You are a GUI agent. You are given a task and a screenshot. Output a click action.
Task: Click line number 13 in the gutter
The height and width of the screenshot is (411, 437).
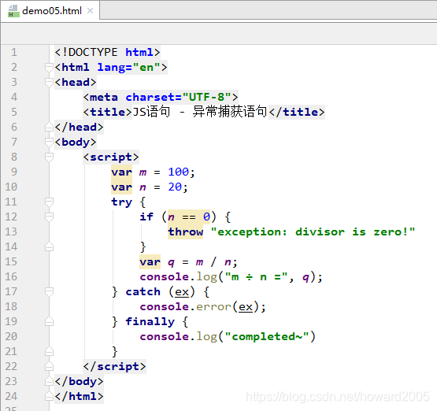point(11,231)
